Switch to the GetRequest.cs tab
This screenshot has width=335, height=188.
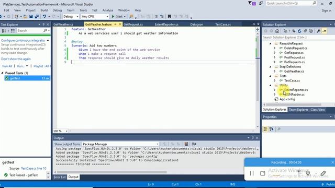click(x=133, y=25)
